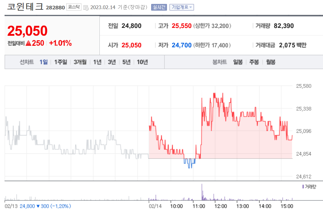This screenshot has width=323, height=214.
Task: Click the 거래량 legend marker under the chart
Action: point(303,186)
